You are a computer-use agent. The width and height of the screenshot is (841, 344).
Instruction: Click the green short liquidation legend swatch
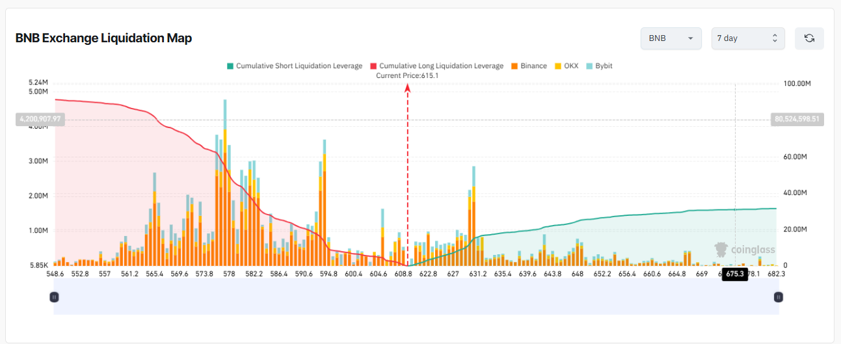230,66
